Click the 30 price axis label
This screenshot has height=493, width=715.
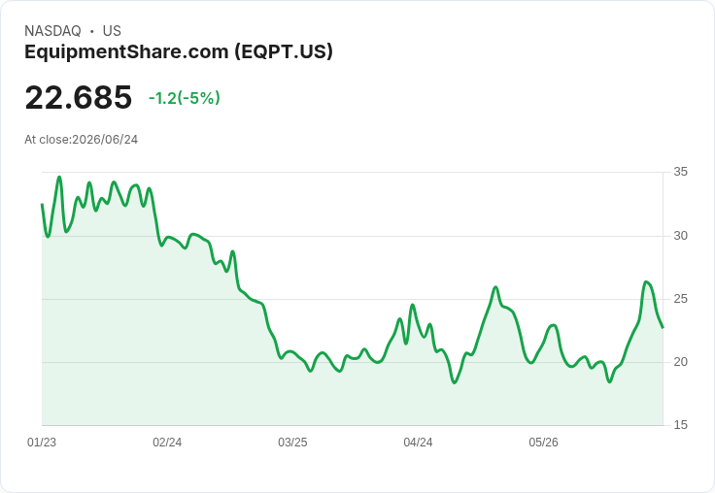pyautogui.click(x=680, y=236)
